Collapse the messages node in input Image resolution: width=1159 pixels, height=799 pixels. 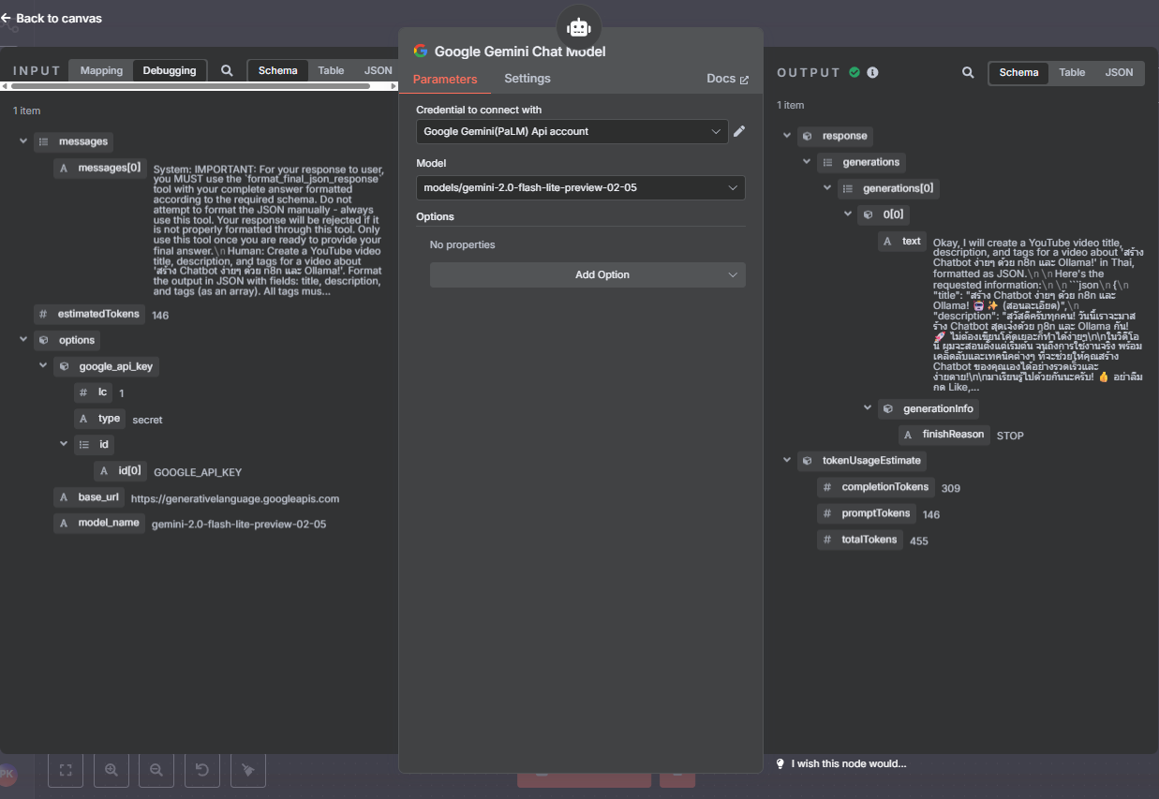23,141
